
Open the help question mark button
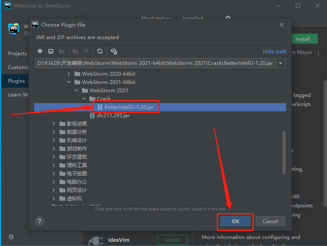coord(40,221)
